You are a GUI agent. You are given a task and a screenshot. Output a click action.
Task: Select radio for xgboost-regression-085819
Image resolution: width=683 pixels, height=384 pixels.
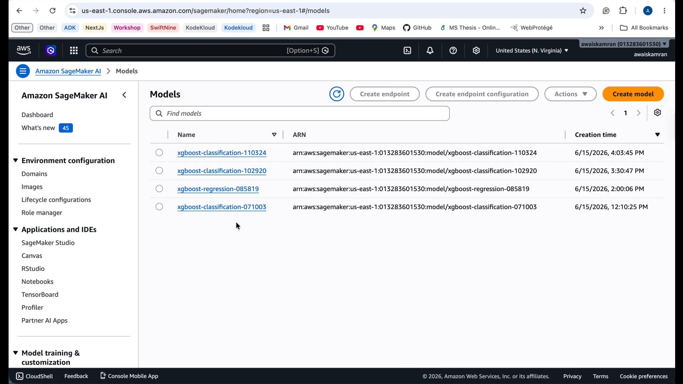(159, 189)
